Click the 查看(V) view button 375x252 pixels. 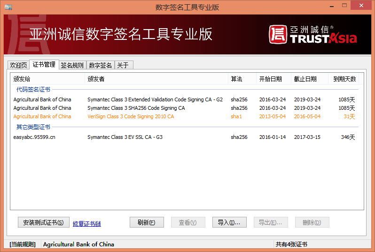(188, 222)
